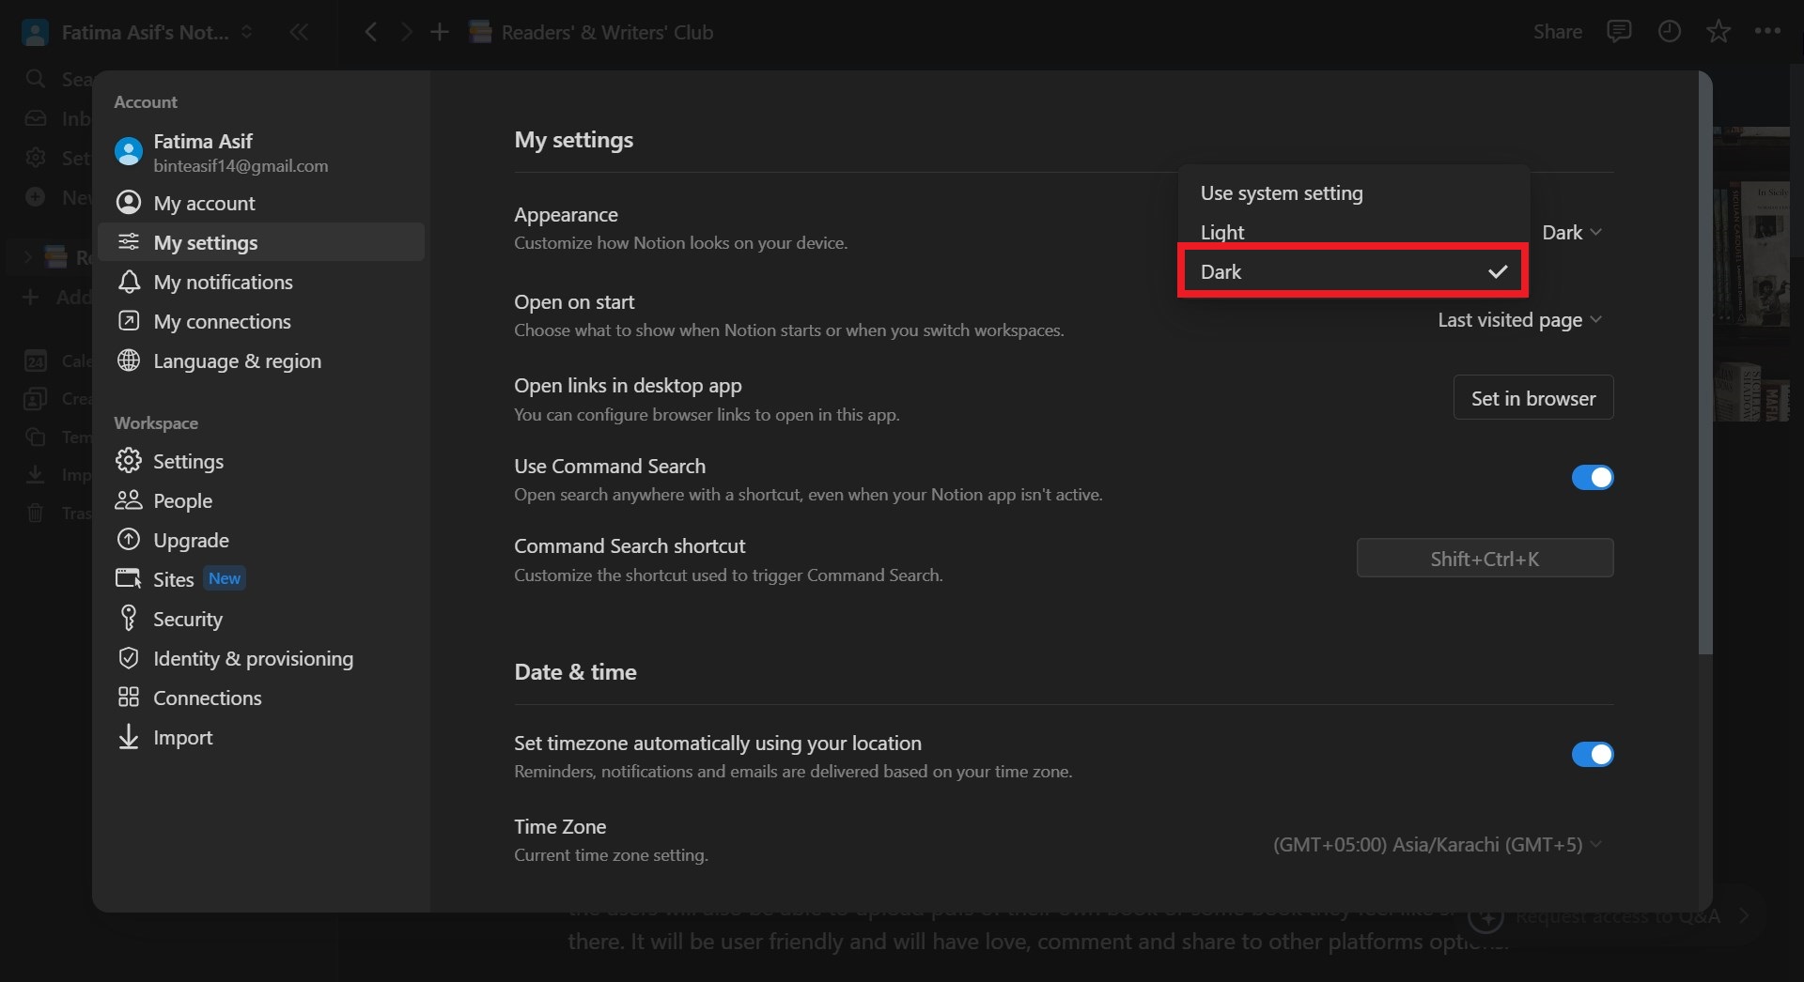This screenshot has height=982, width=1804.
Task: Open the page history clock icon
Action: click(x=1669, y=32)
